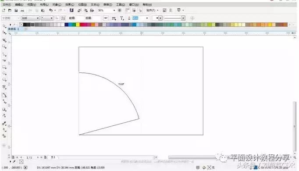Click the Undo arrow icon

[51, 10]
